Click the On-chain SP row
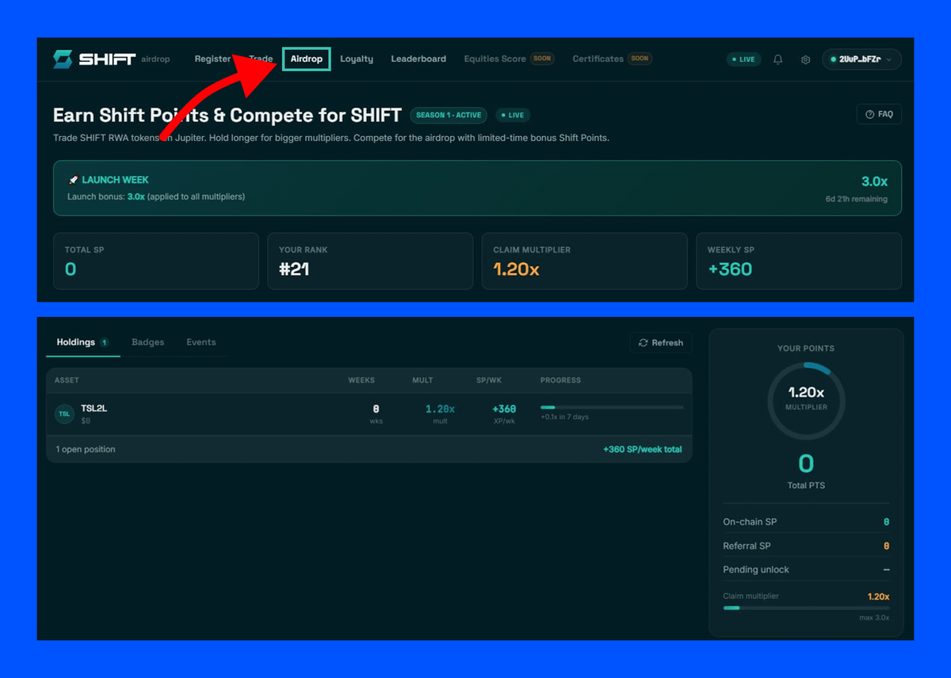 tap(806, 522)
